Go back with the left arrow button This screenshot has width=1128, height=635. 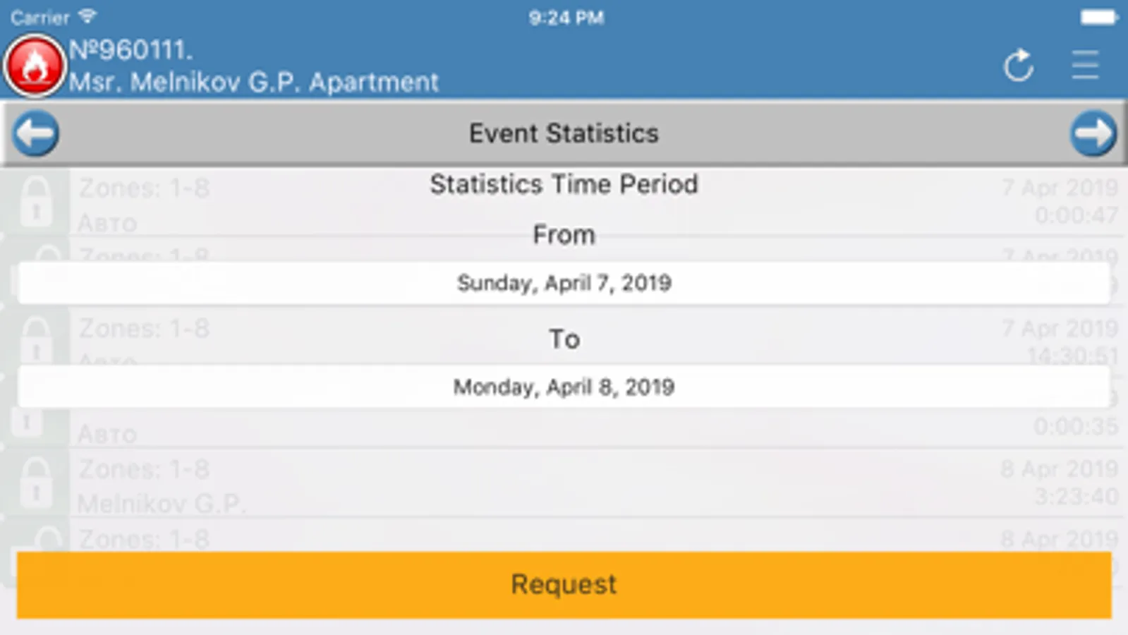tap(35, 133)
